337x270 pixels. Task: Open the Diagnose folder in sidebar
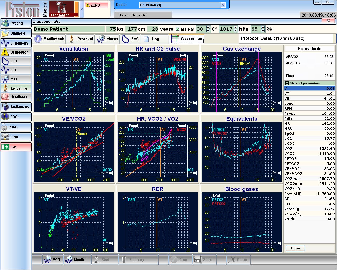16,33
